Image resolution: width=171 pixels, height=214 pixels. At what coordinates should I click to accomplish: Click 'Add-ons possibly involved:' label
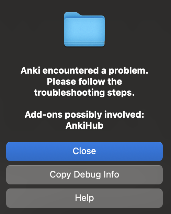pyautogui.click(x=84, y=115)
